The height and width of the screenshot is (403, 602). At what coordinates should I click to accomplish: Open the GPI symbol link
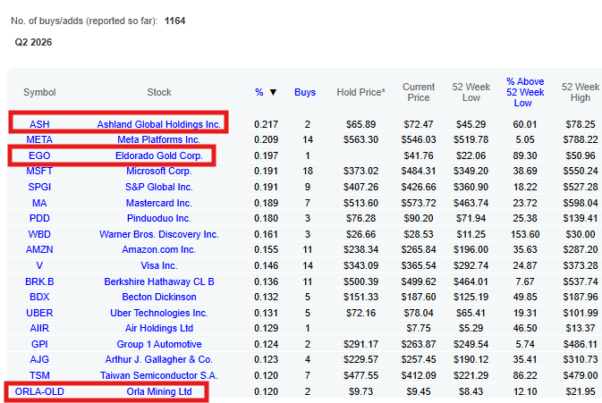point(39,345)
